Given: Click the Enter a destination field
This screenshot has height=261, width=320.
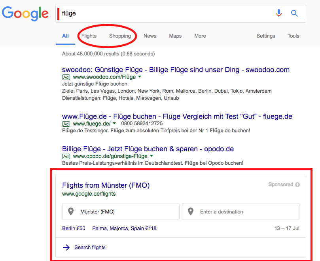Looking at the screenshot, I should pos(240,211).
